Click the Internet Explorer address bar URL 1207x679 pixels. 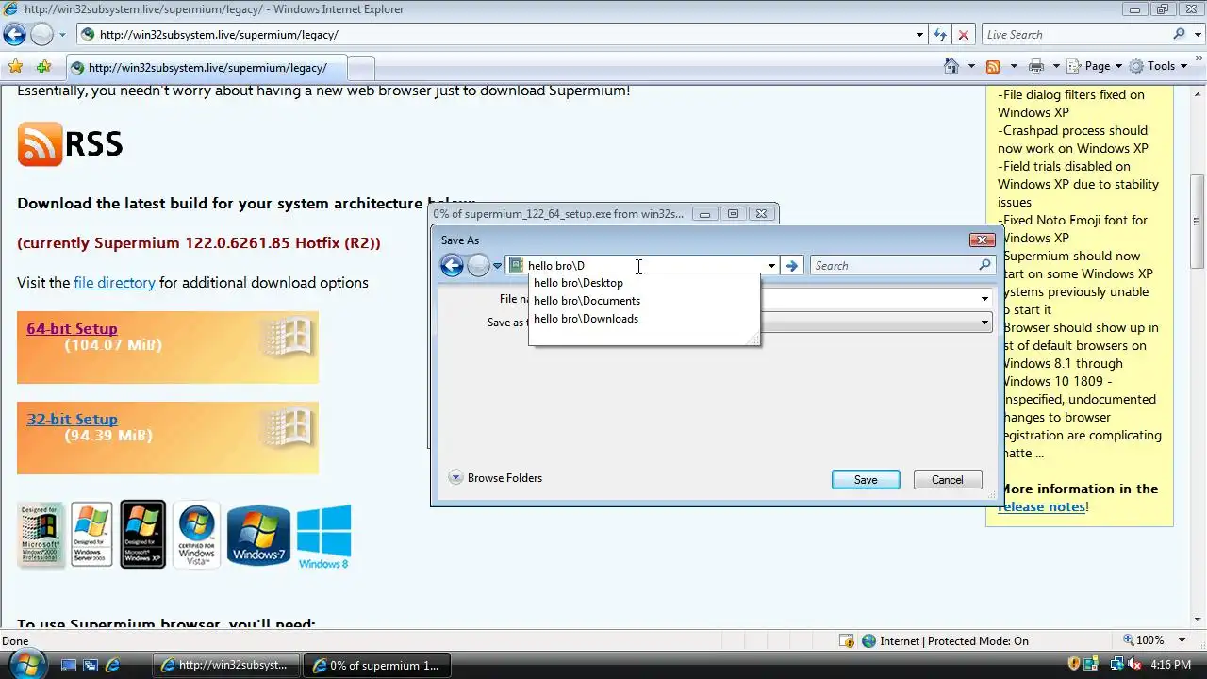pos(219,35)
